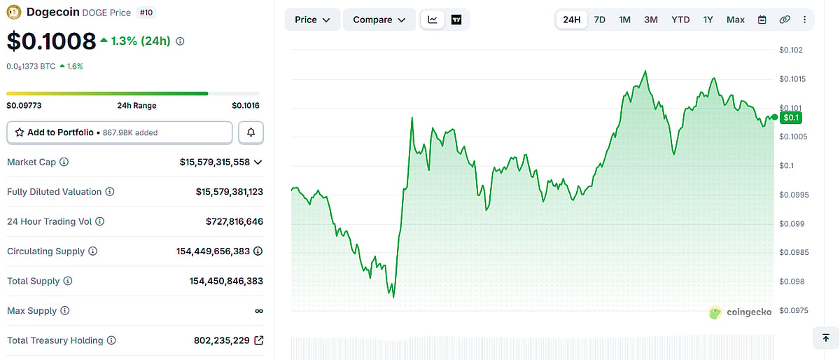The width and height of the screenshot is (840, 360).
Task: Click the $0.0975 y-axis label
Action: click(793, 310)
